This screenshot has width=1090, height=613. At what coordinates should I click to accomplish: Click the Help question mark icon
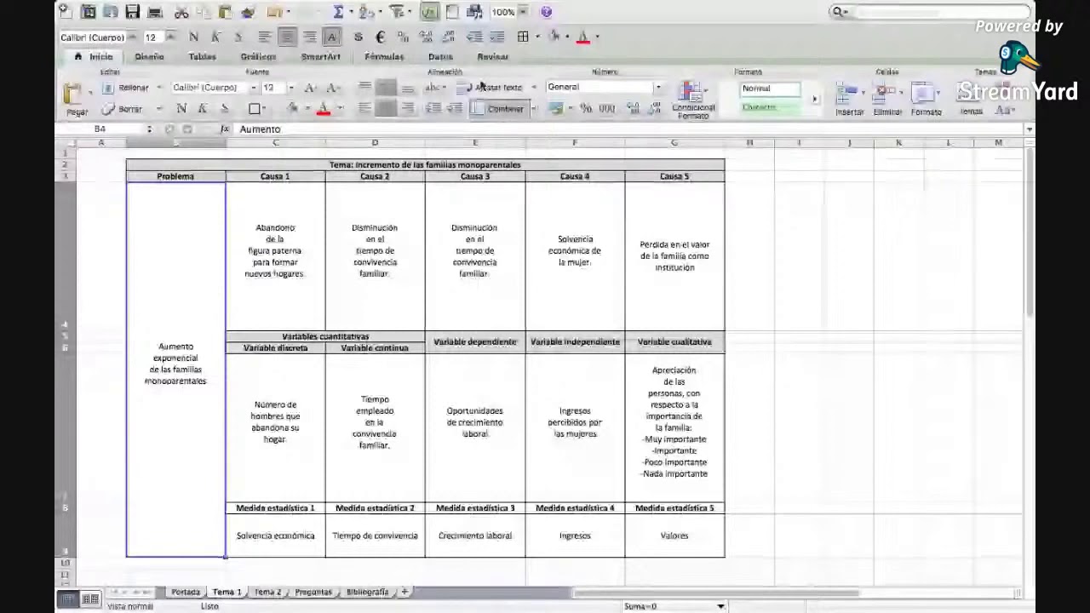[547, 12]
